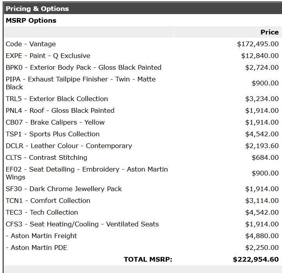The image size is (282, 273).
Task: Click the SF30 Dark Chrome Jewellery Pack row
Action: coord(64,189)
